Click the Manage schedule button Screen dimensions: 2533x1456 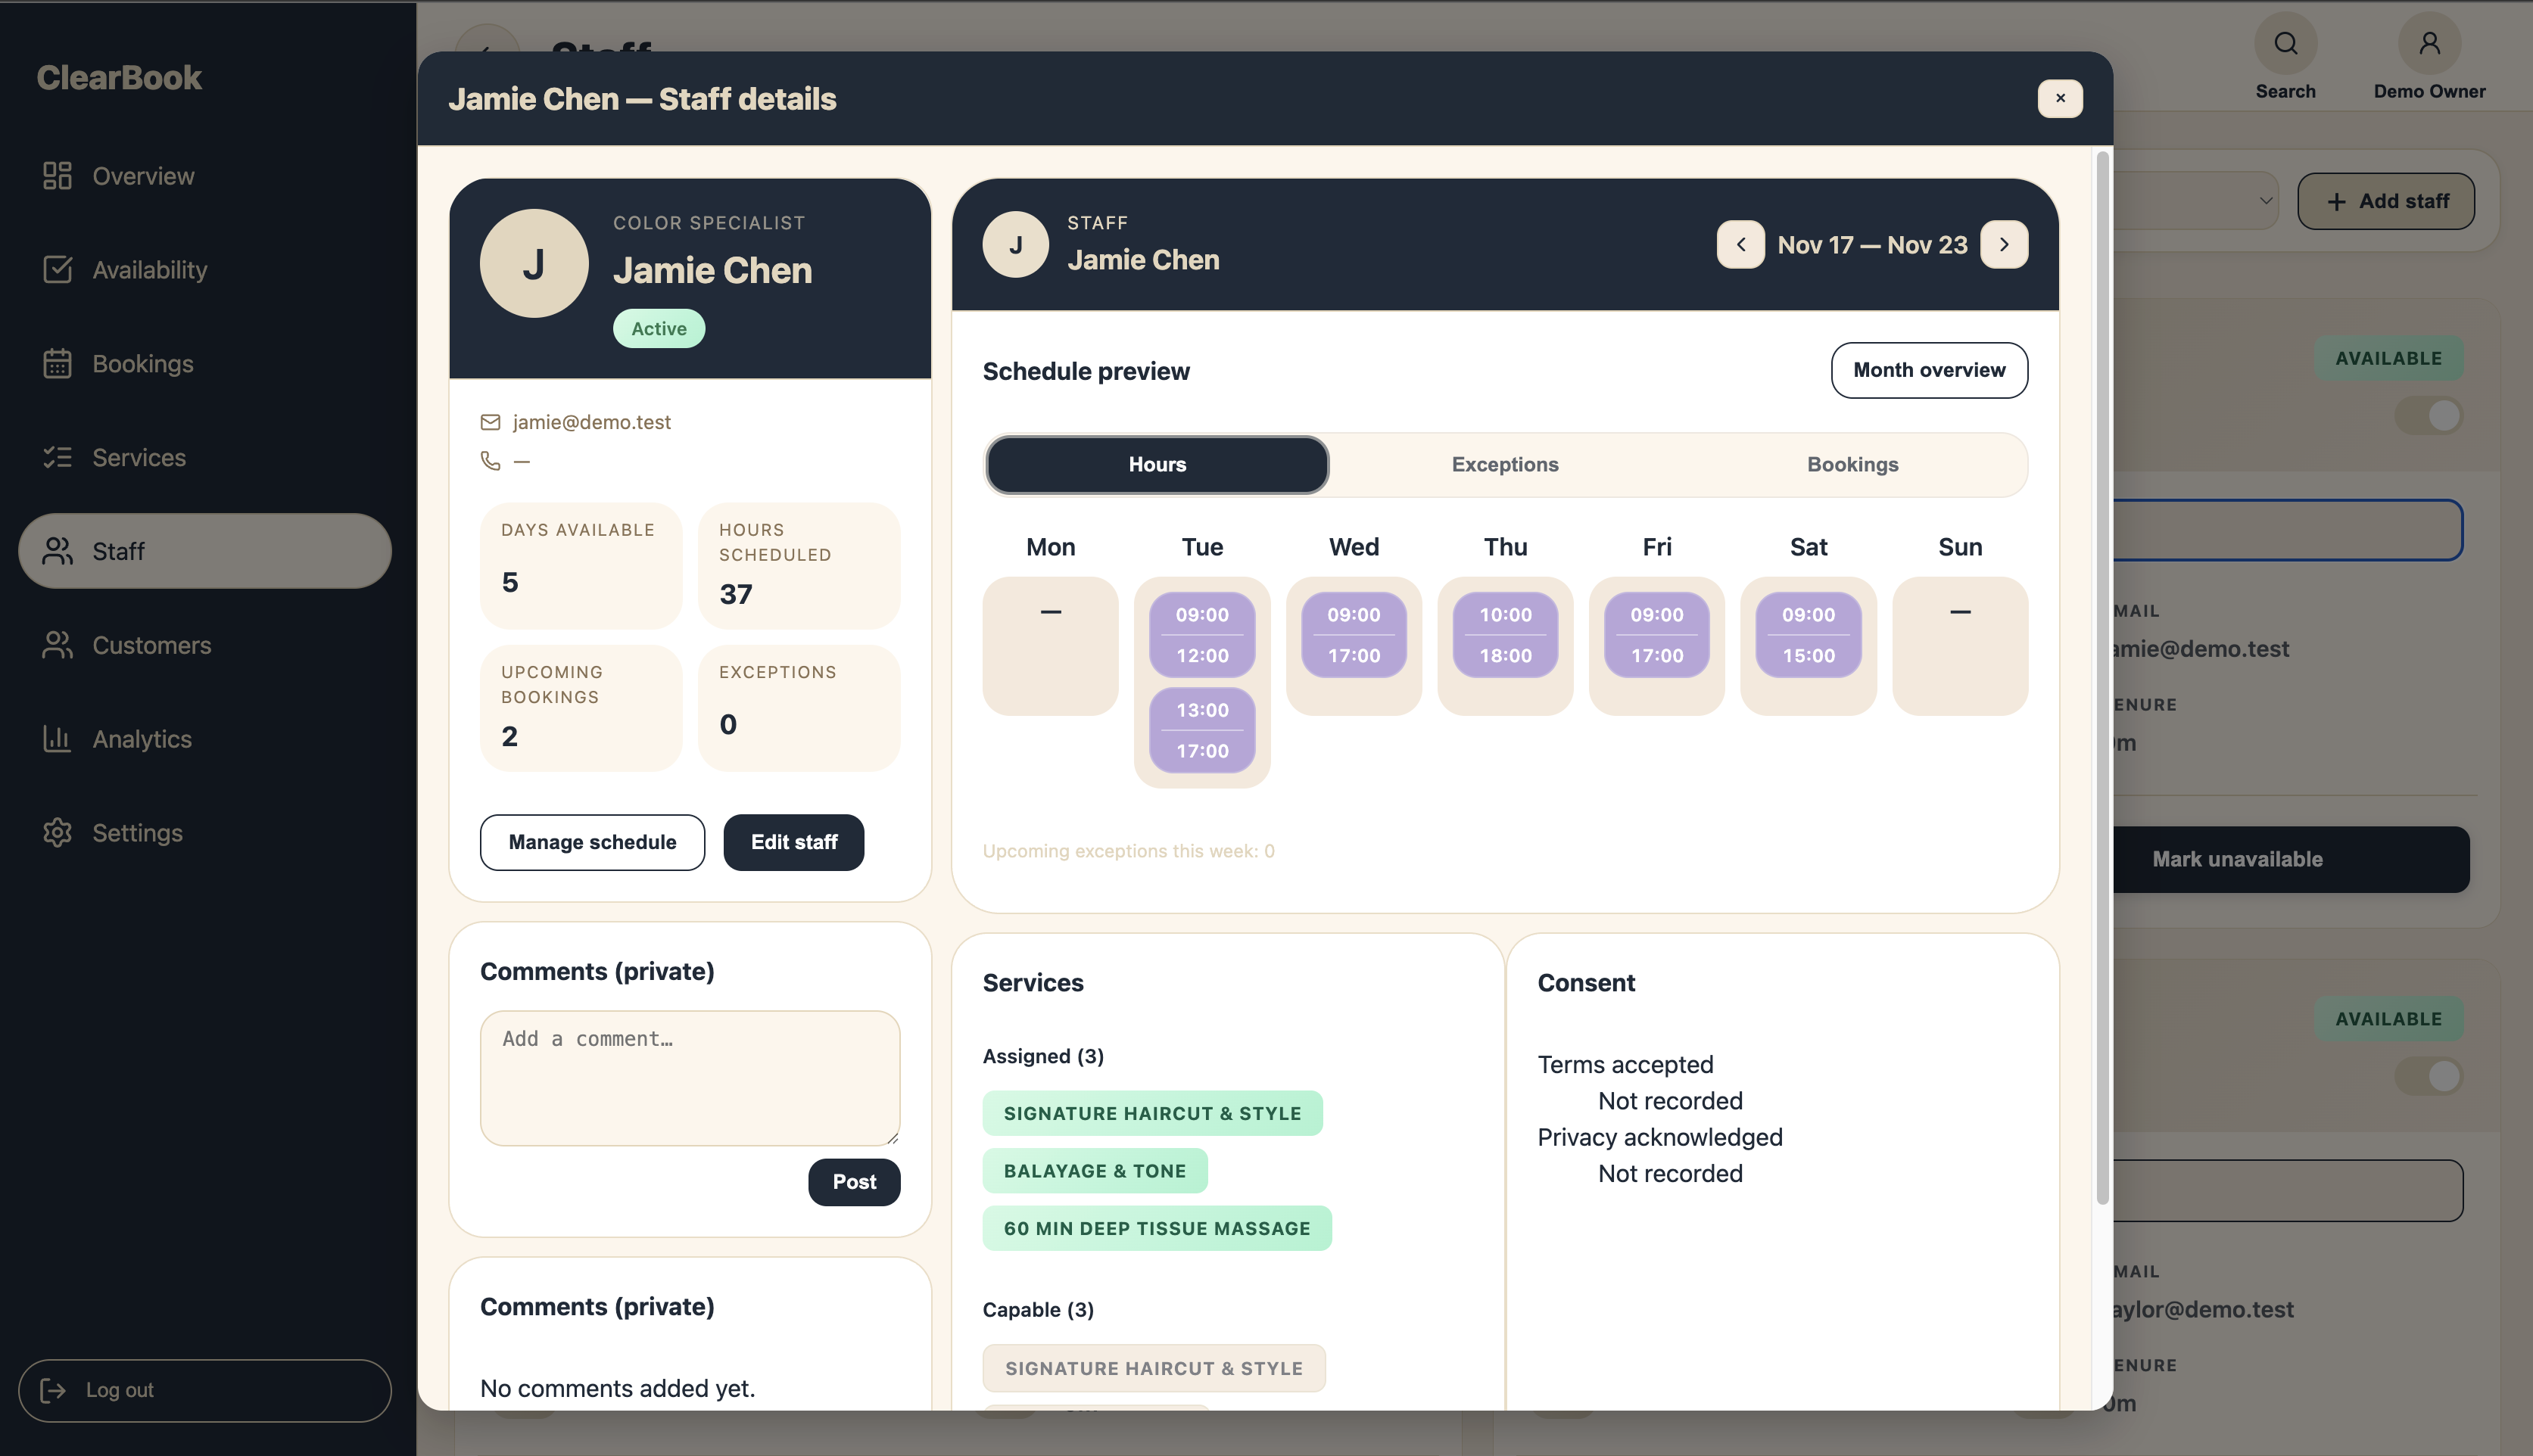592,842
